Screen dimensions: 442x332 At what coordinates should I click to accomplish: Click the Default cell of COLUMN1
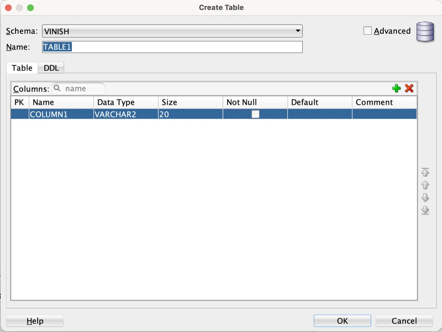point(320,114)
